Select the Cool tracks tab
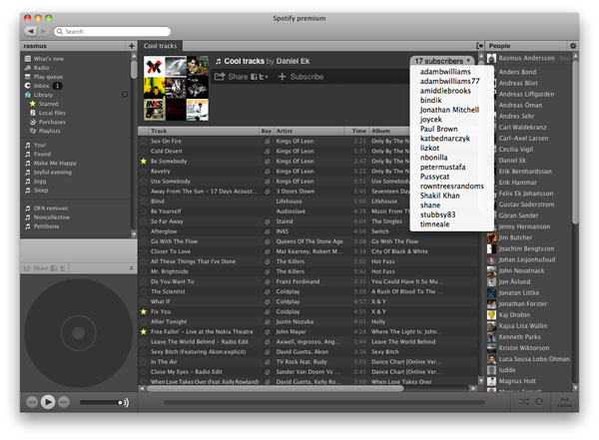 point(160,46)
